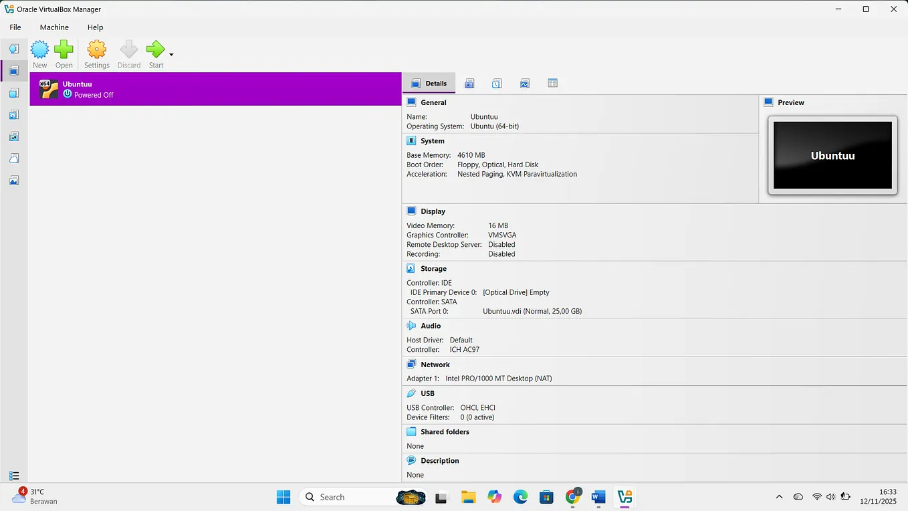
Task: Click the System section chip icon
Action: (411, 141)
